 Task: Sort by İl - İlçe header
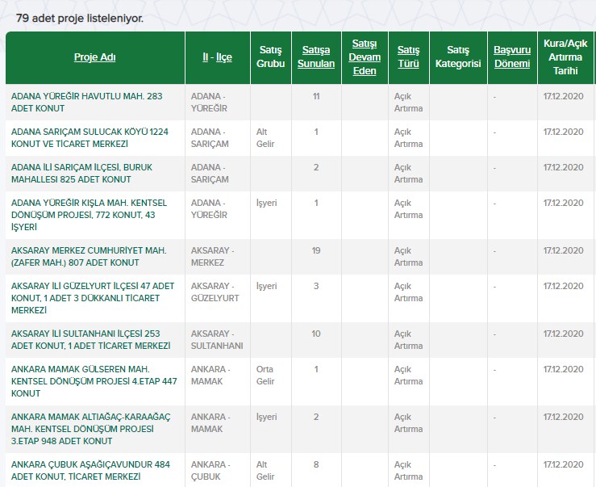(x=217, y=57)
